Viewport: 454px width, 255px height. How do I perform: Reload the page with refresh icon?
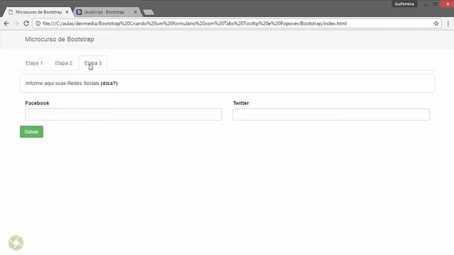pyautogui.click(x=26, y=23)
